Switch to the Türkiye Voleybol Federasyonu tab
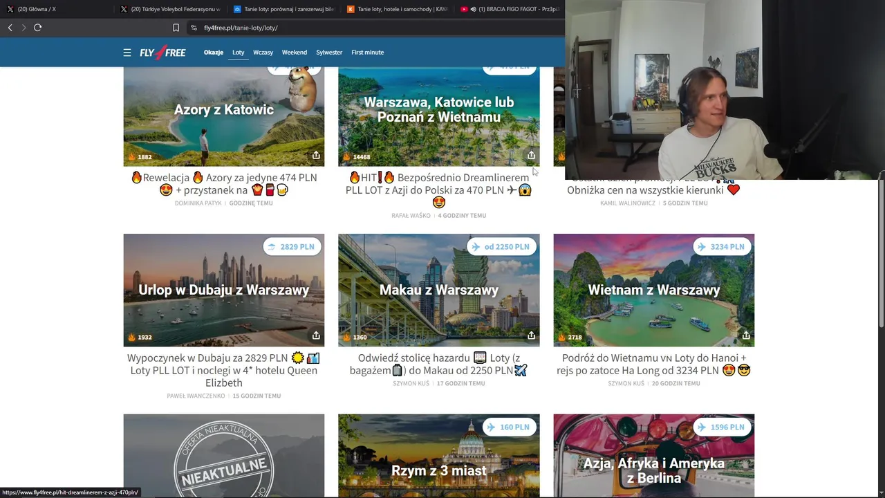Screen dimensions: 885x498 coord(170,9)
